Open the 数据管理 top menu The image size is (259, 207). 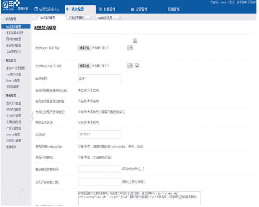pos(109,9)
